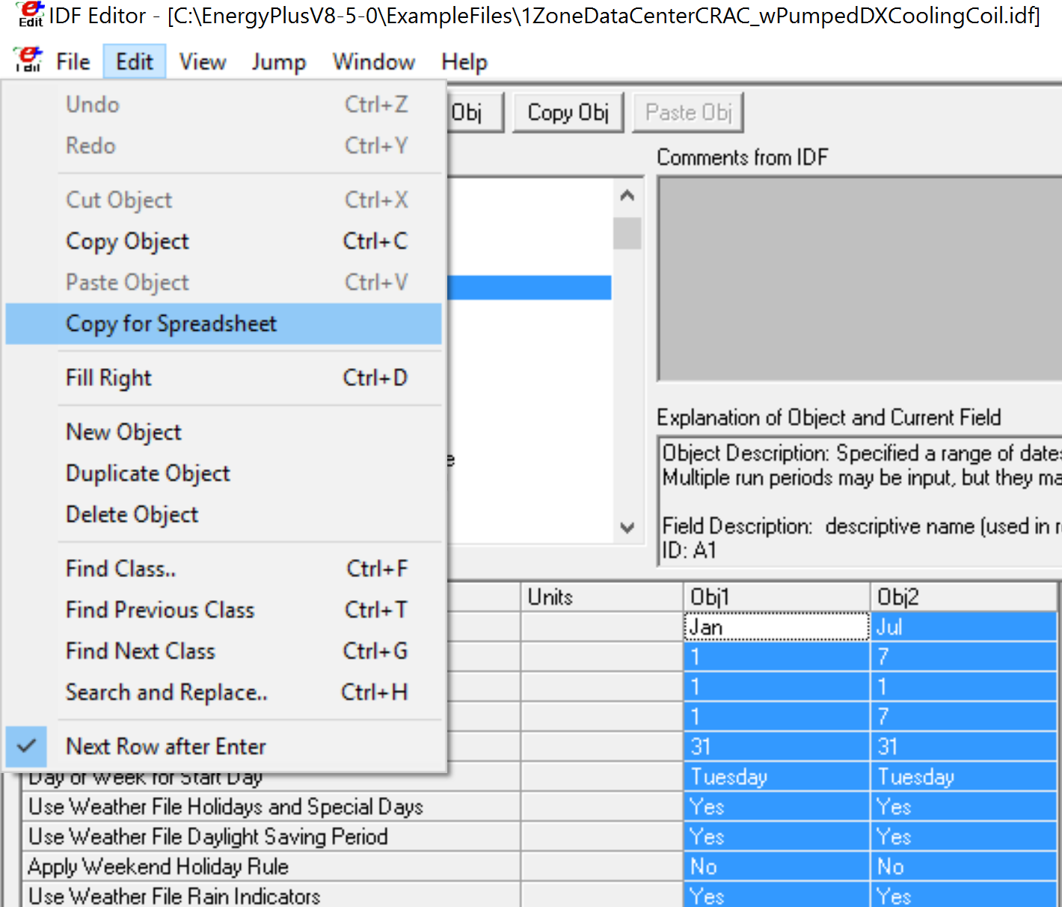The width and height of the screenshot is (1062, 907).
Task: Click the Units column header
Action: (x=602, y=597)
